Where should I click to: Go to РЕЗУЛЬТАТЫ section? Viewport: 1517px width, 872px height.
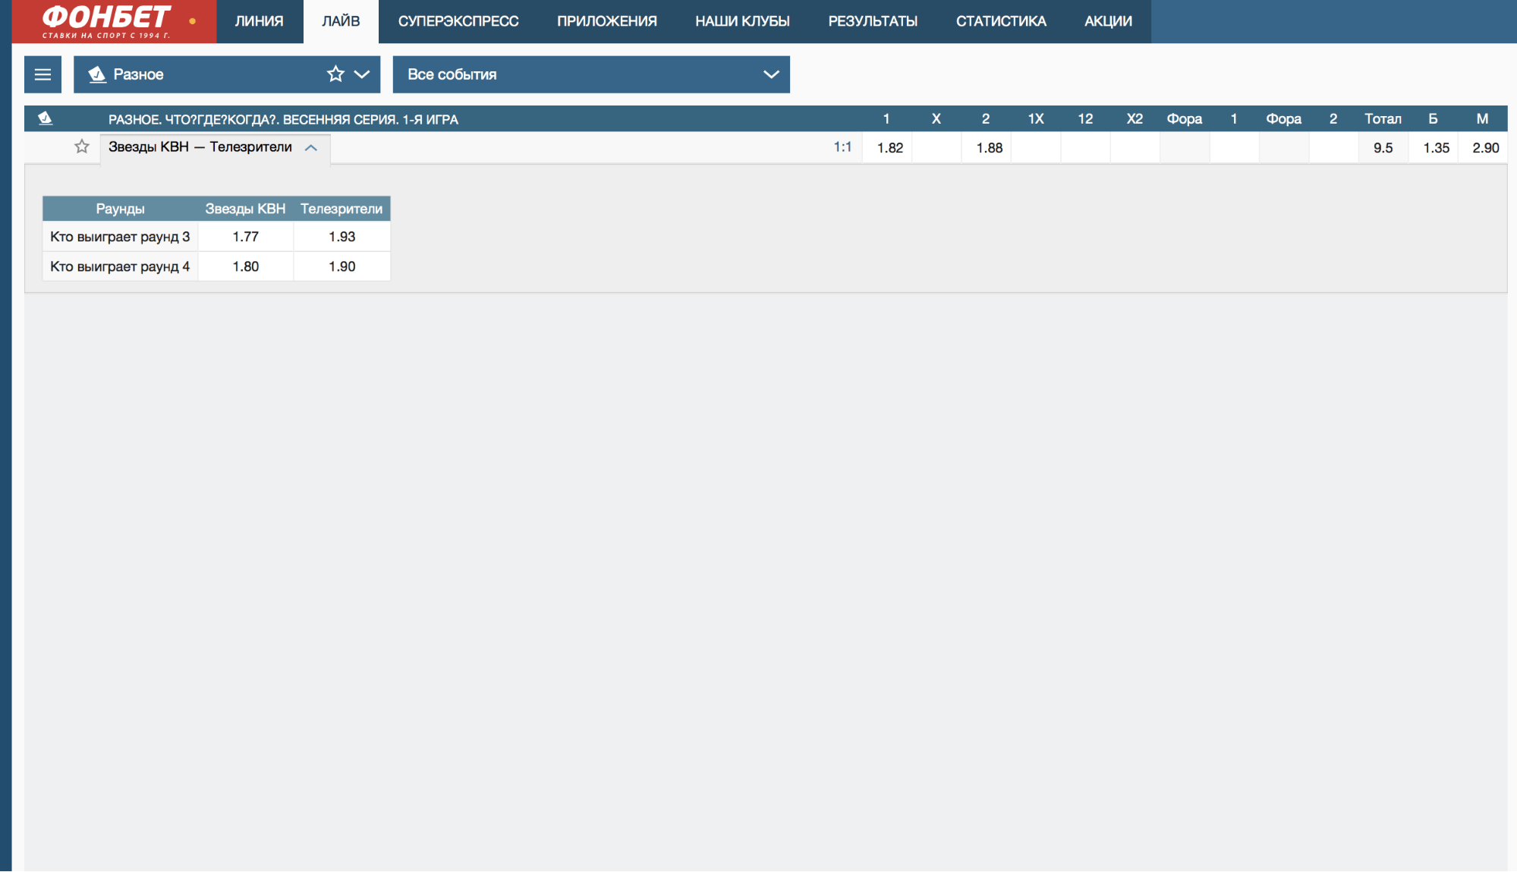pos(873,21)
